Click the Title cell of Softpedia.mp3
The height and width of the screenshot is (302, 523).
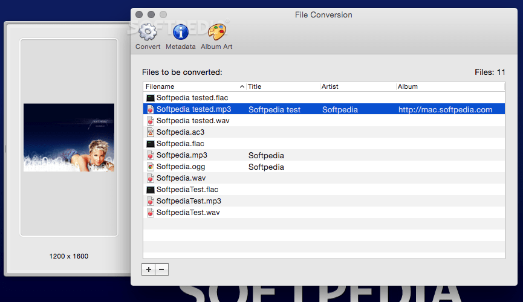tap(266, 156)
